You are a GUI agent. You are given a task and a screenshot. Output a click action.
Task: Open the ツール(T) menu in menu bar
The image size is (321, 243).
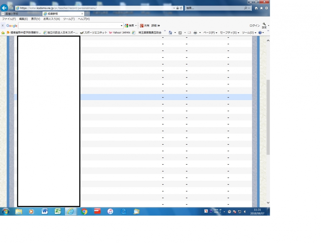[69, 19]
